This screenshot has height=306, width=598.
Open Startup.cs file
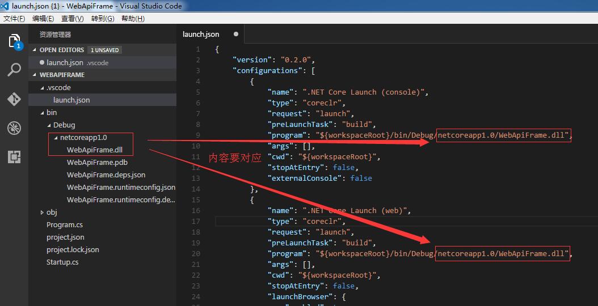point(62,262)
